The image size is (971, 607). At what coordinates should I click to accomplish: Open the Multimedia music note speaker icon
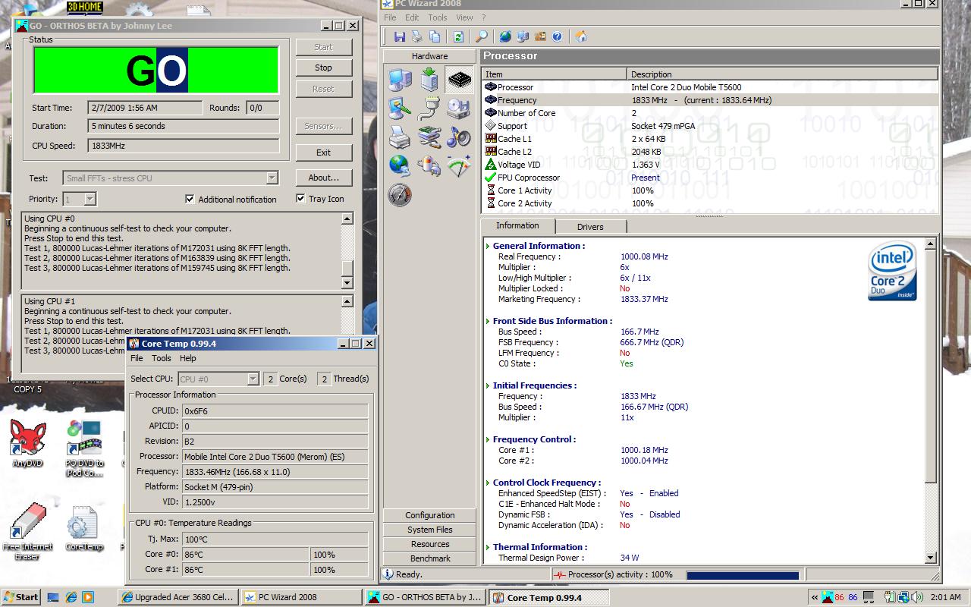tap(458, 137)
